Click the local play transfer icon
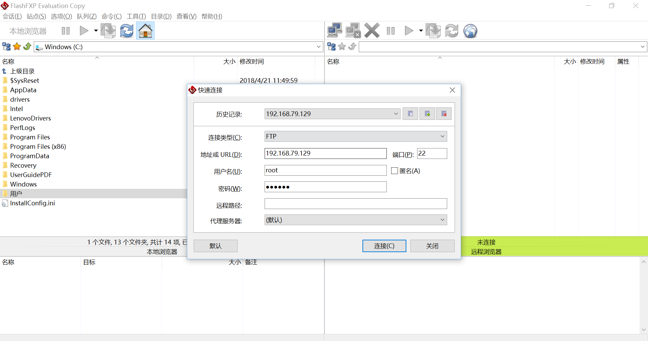 (x=84, y=31)
